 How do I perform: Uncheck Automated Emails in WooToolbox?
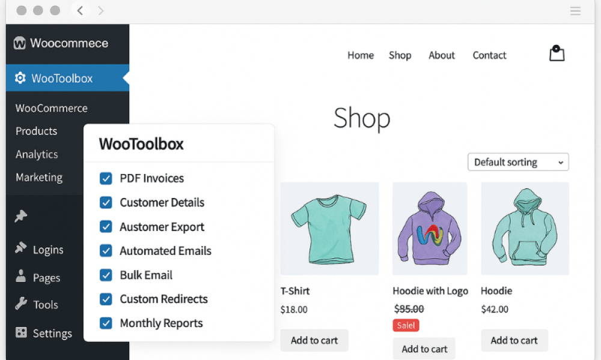pos(106,251)
